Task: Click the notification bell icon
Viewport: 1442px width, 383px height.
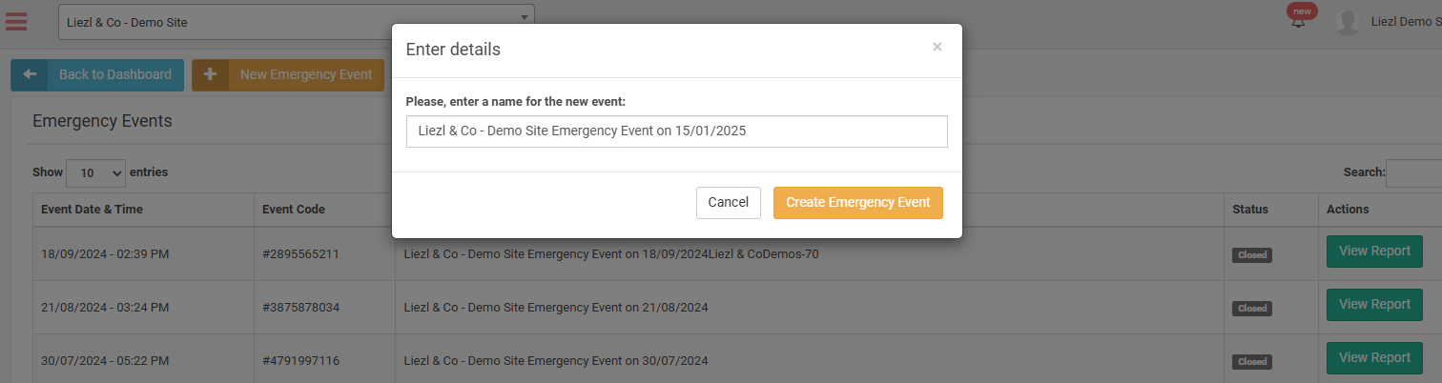Action: [x=1298, y=22]
